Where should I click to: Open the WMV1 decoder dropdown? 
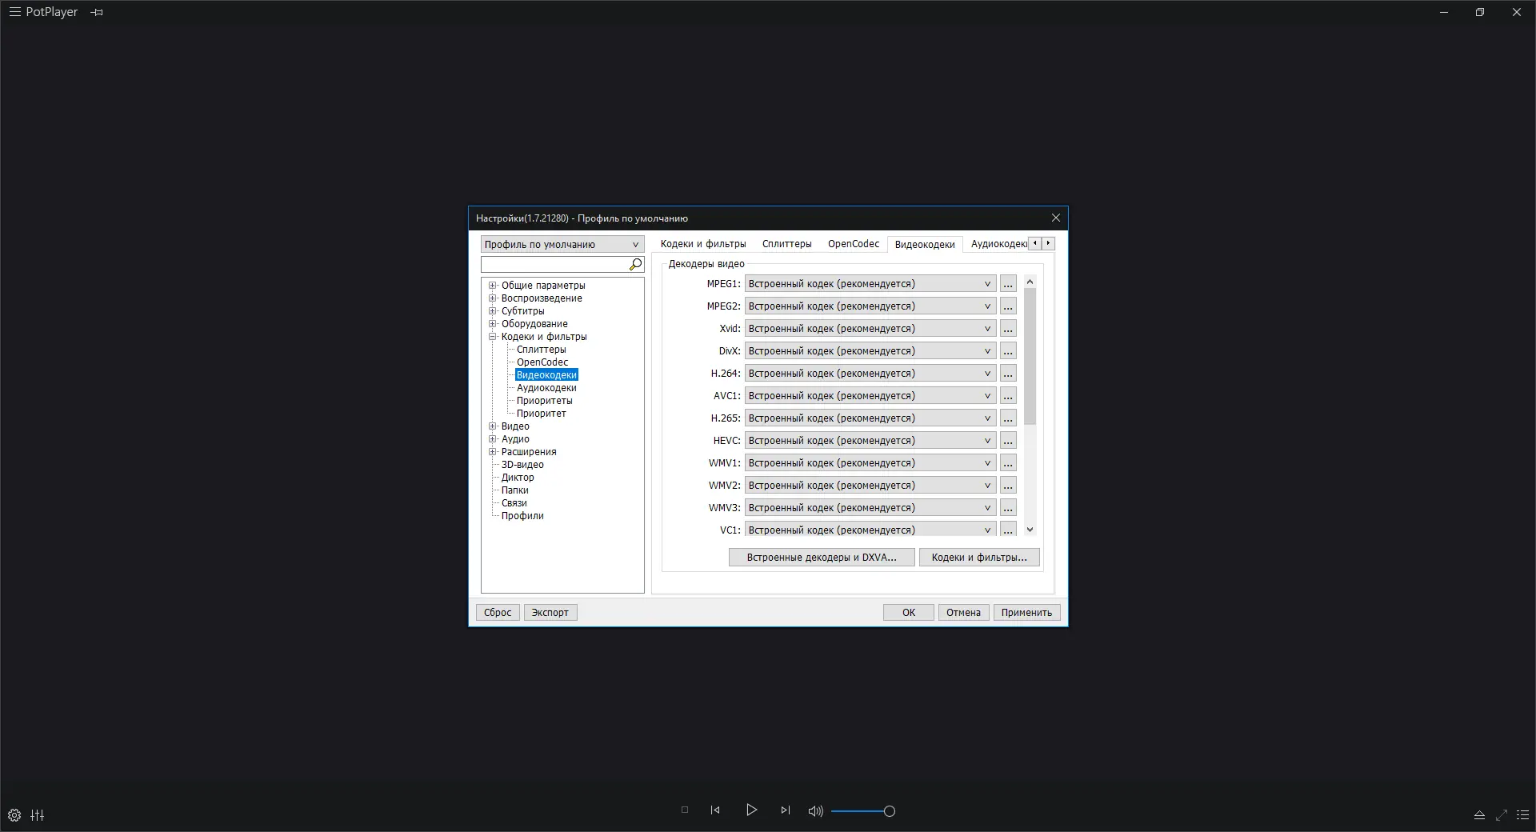pyautogui.click(x=870, y=463)
